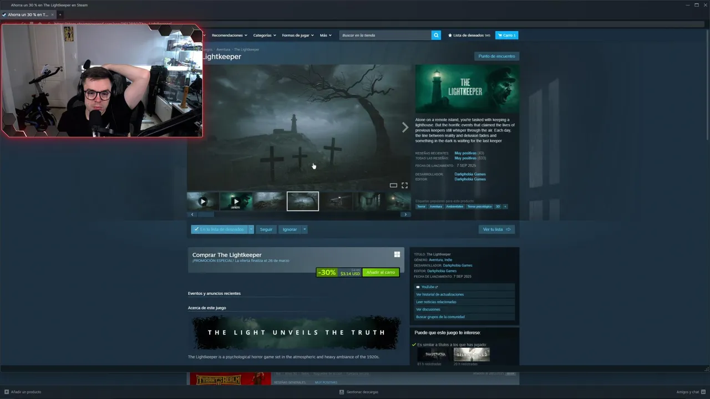Viewport: 710px width, 399px height.
Task: Play the first trailer thumbnail
Action: coord(202,201)
